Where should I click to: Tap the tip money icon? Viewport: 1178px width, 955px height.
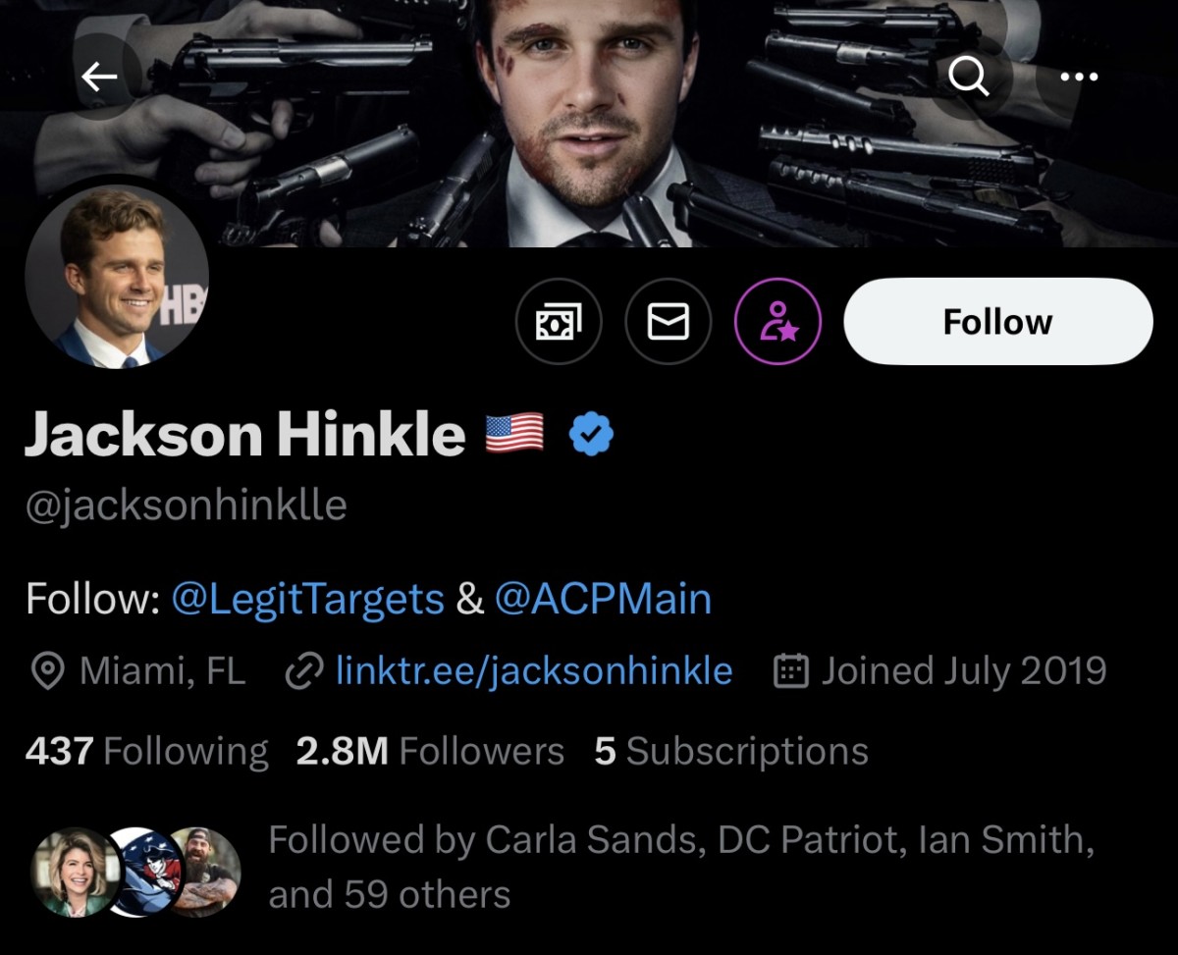(558, 321)
